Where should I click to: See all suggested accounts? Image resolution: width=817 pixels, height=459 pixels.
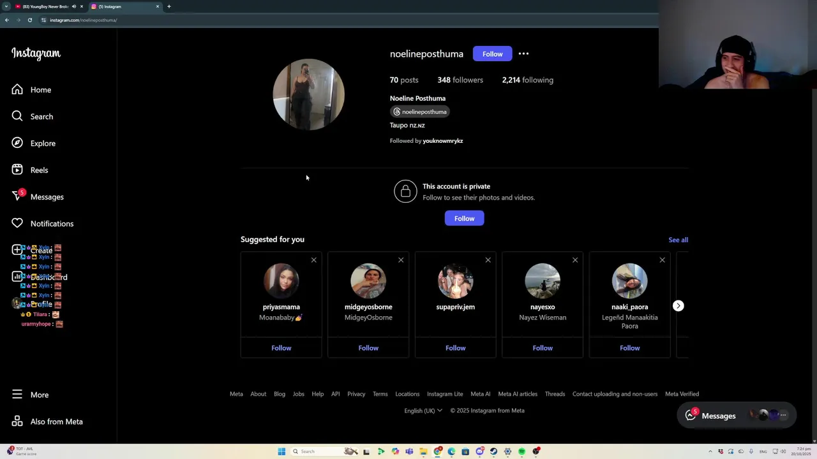click(x=678, y=240)
